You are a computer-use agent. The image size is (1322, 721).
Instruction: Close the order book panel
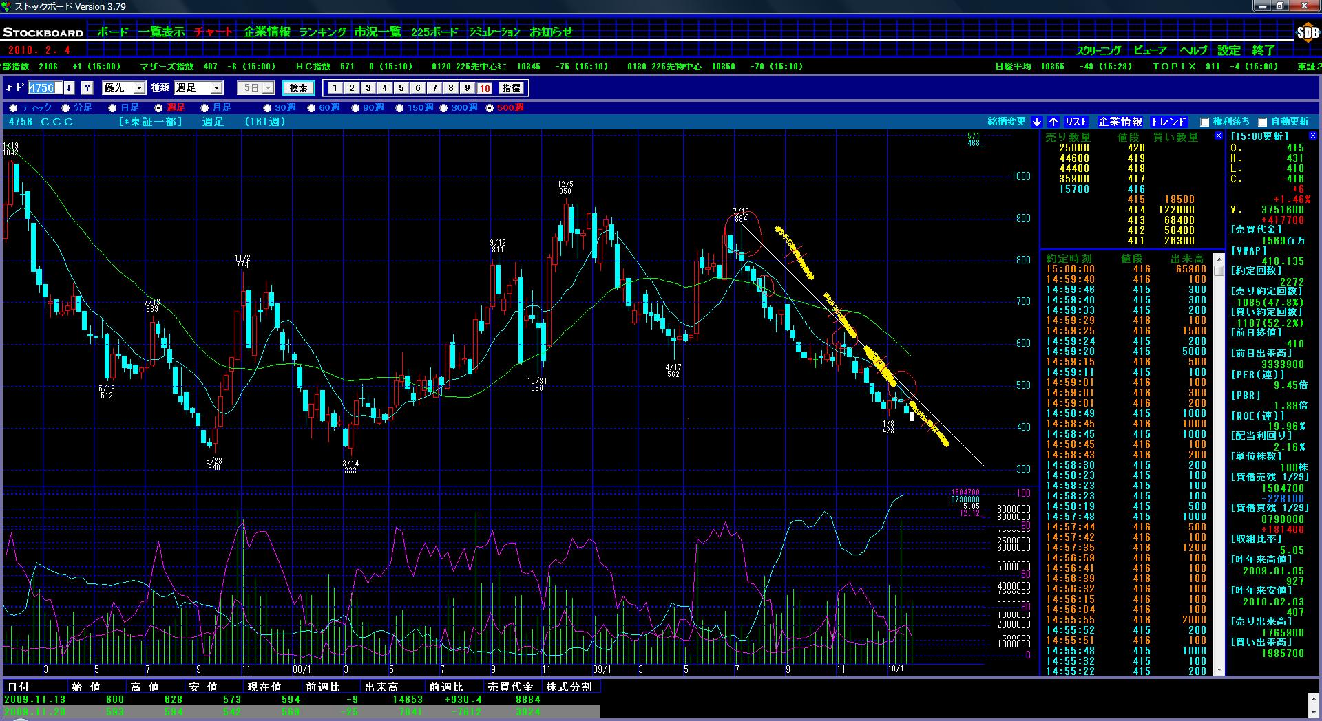point(1218,136)
